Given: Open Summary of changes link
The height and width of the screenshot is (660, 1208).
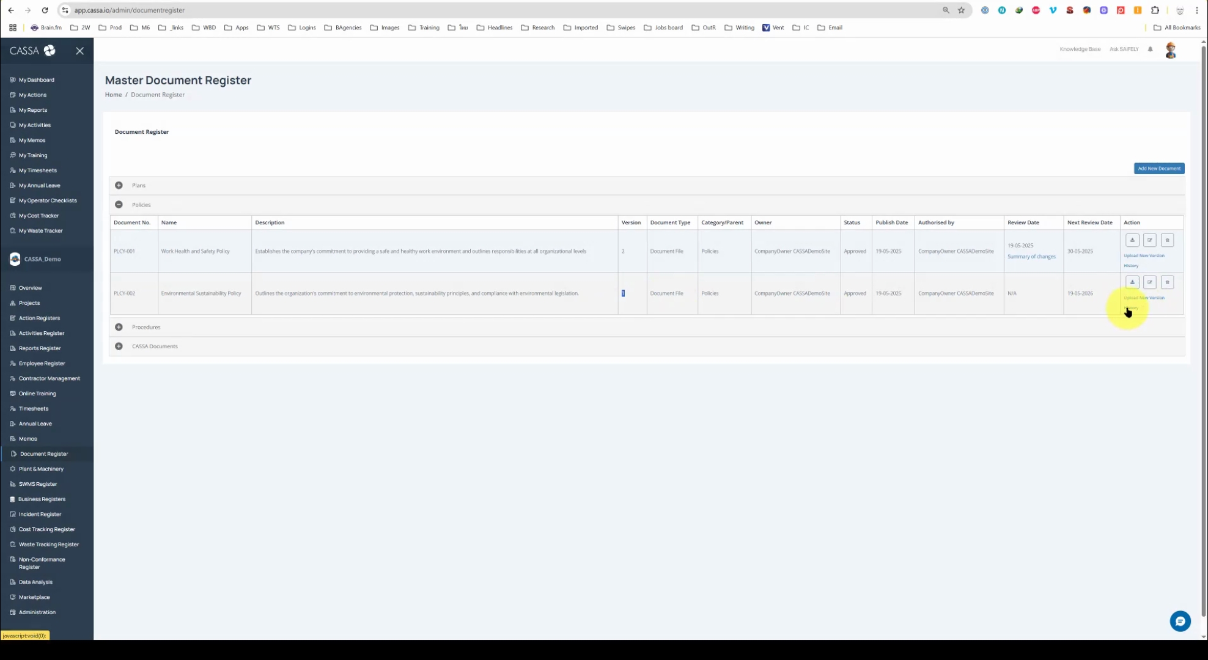Looking at the screenshot, I should click(x=1031, y=257).
